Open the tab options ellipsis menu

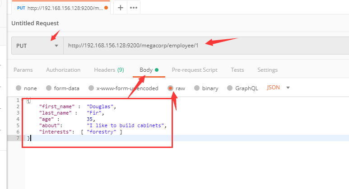pos(133,8)
